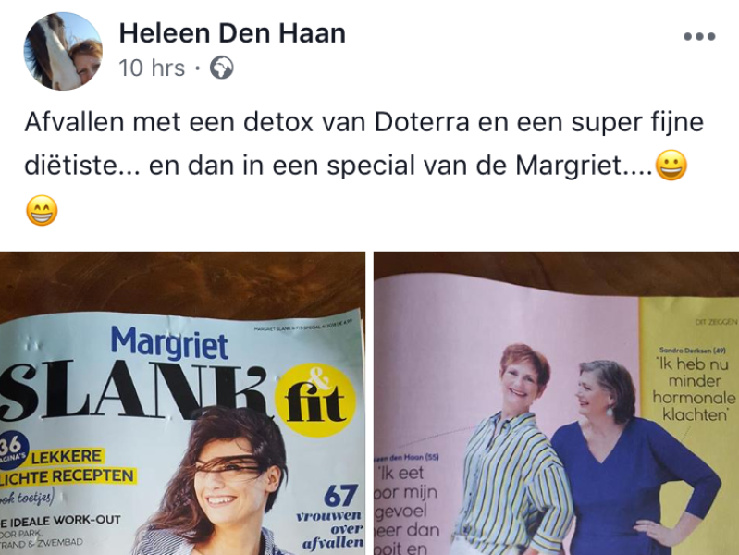This screenshot has width=739, height=555.
Task: Click the woman in the striped blouse
Action: tap(513, 450)
